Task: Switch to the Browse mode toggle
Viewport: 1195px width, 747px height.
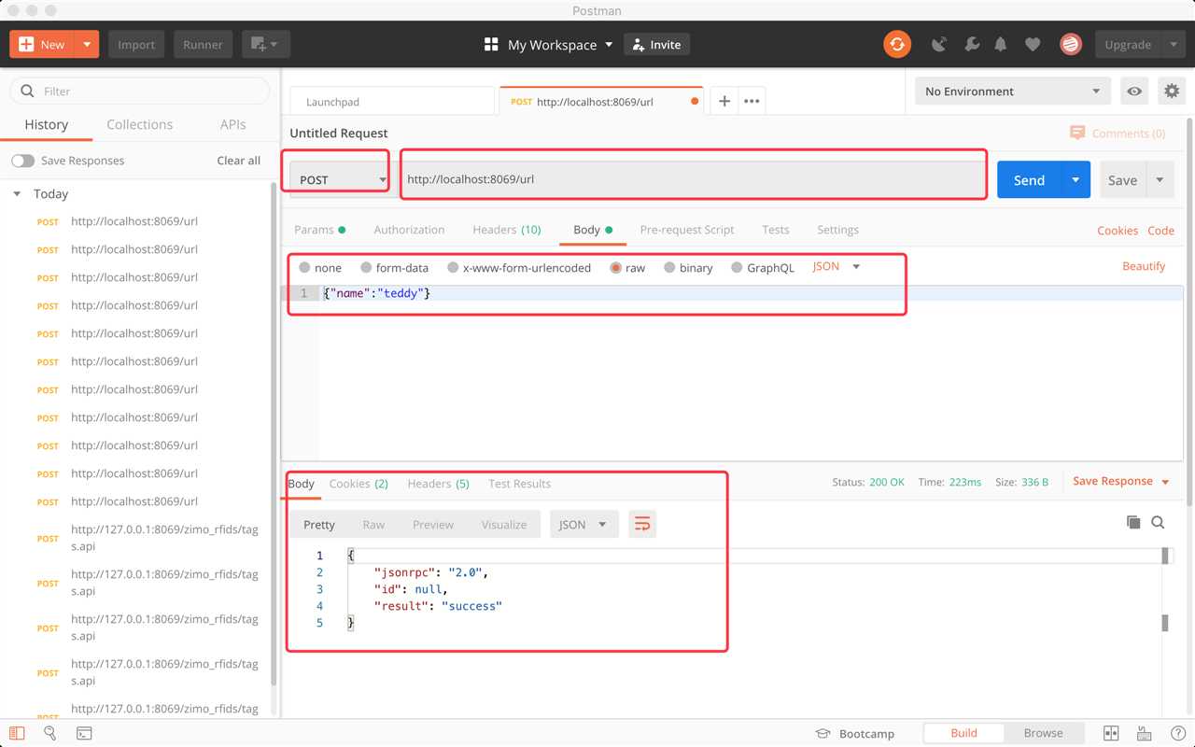Action: click(x=1043, y=733)
